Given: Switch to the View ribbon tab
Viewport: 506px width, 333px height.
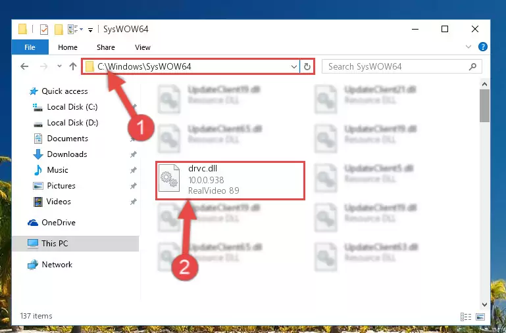Looking at the screenshot, I should (x=143, y=47).
